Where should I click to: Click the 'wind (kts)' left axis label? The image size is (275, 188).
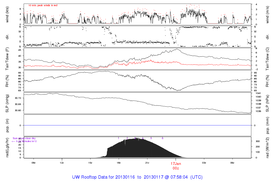[7, 15]
